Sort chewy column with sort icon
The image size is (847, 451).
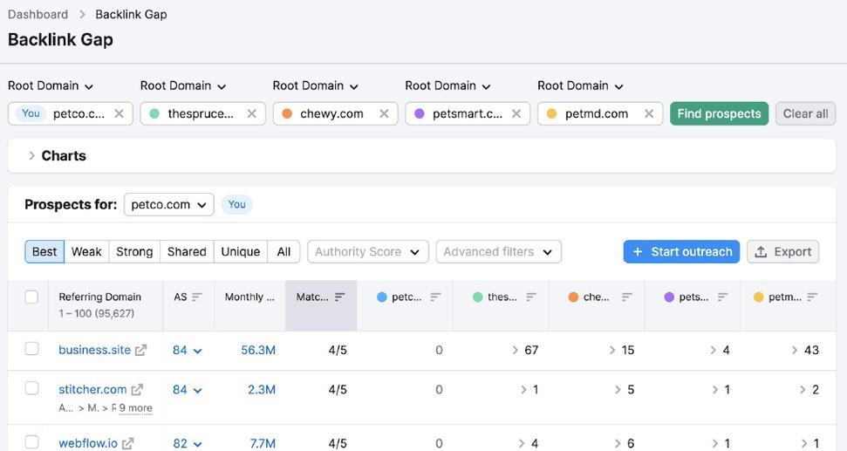point(626,297)
